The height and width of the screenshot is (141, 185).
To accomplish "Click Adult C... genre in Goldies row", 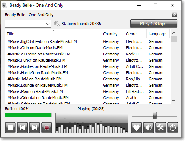I will coord(135,66).
